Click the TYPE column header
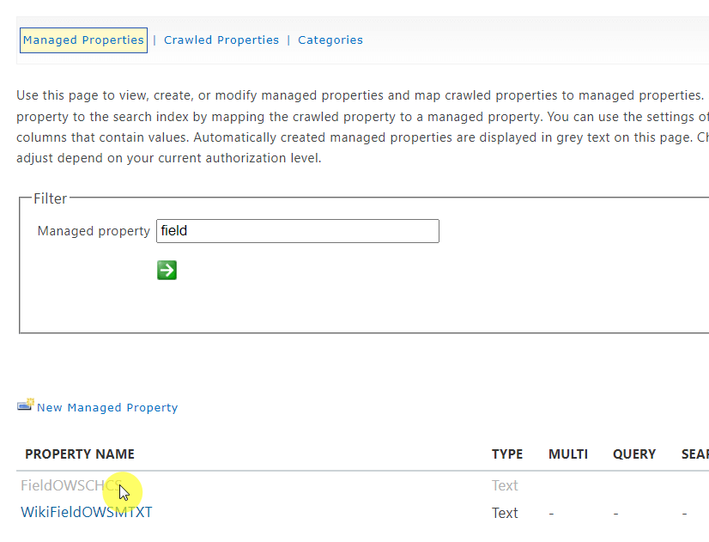709x542 pixels. (507, 454)
